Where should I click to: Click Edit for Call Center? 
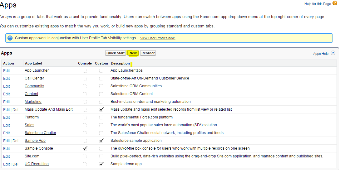click(x=7, y=78)
